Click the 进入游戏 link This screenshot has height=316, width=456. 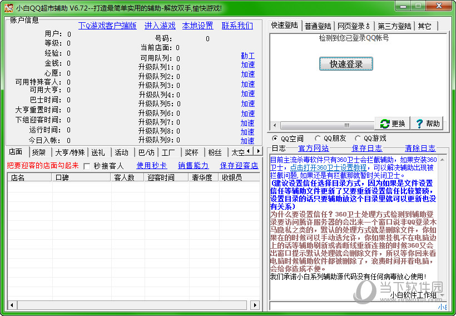pos(160,26)
